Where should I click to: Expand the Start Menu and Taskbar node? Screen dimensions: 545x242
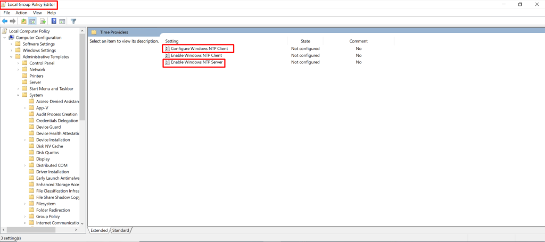(18, 88)
